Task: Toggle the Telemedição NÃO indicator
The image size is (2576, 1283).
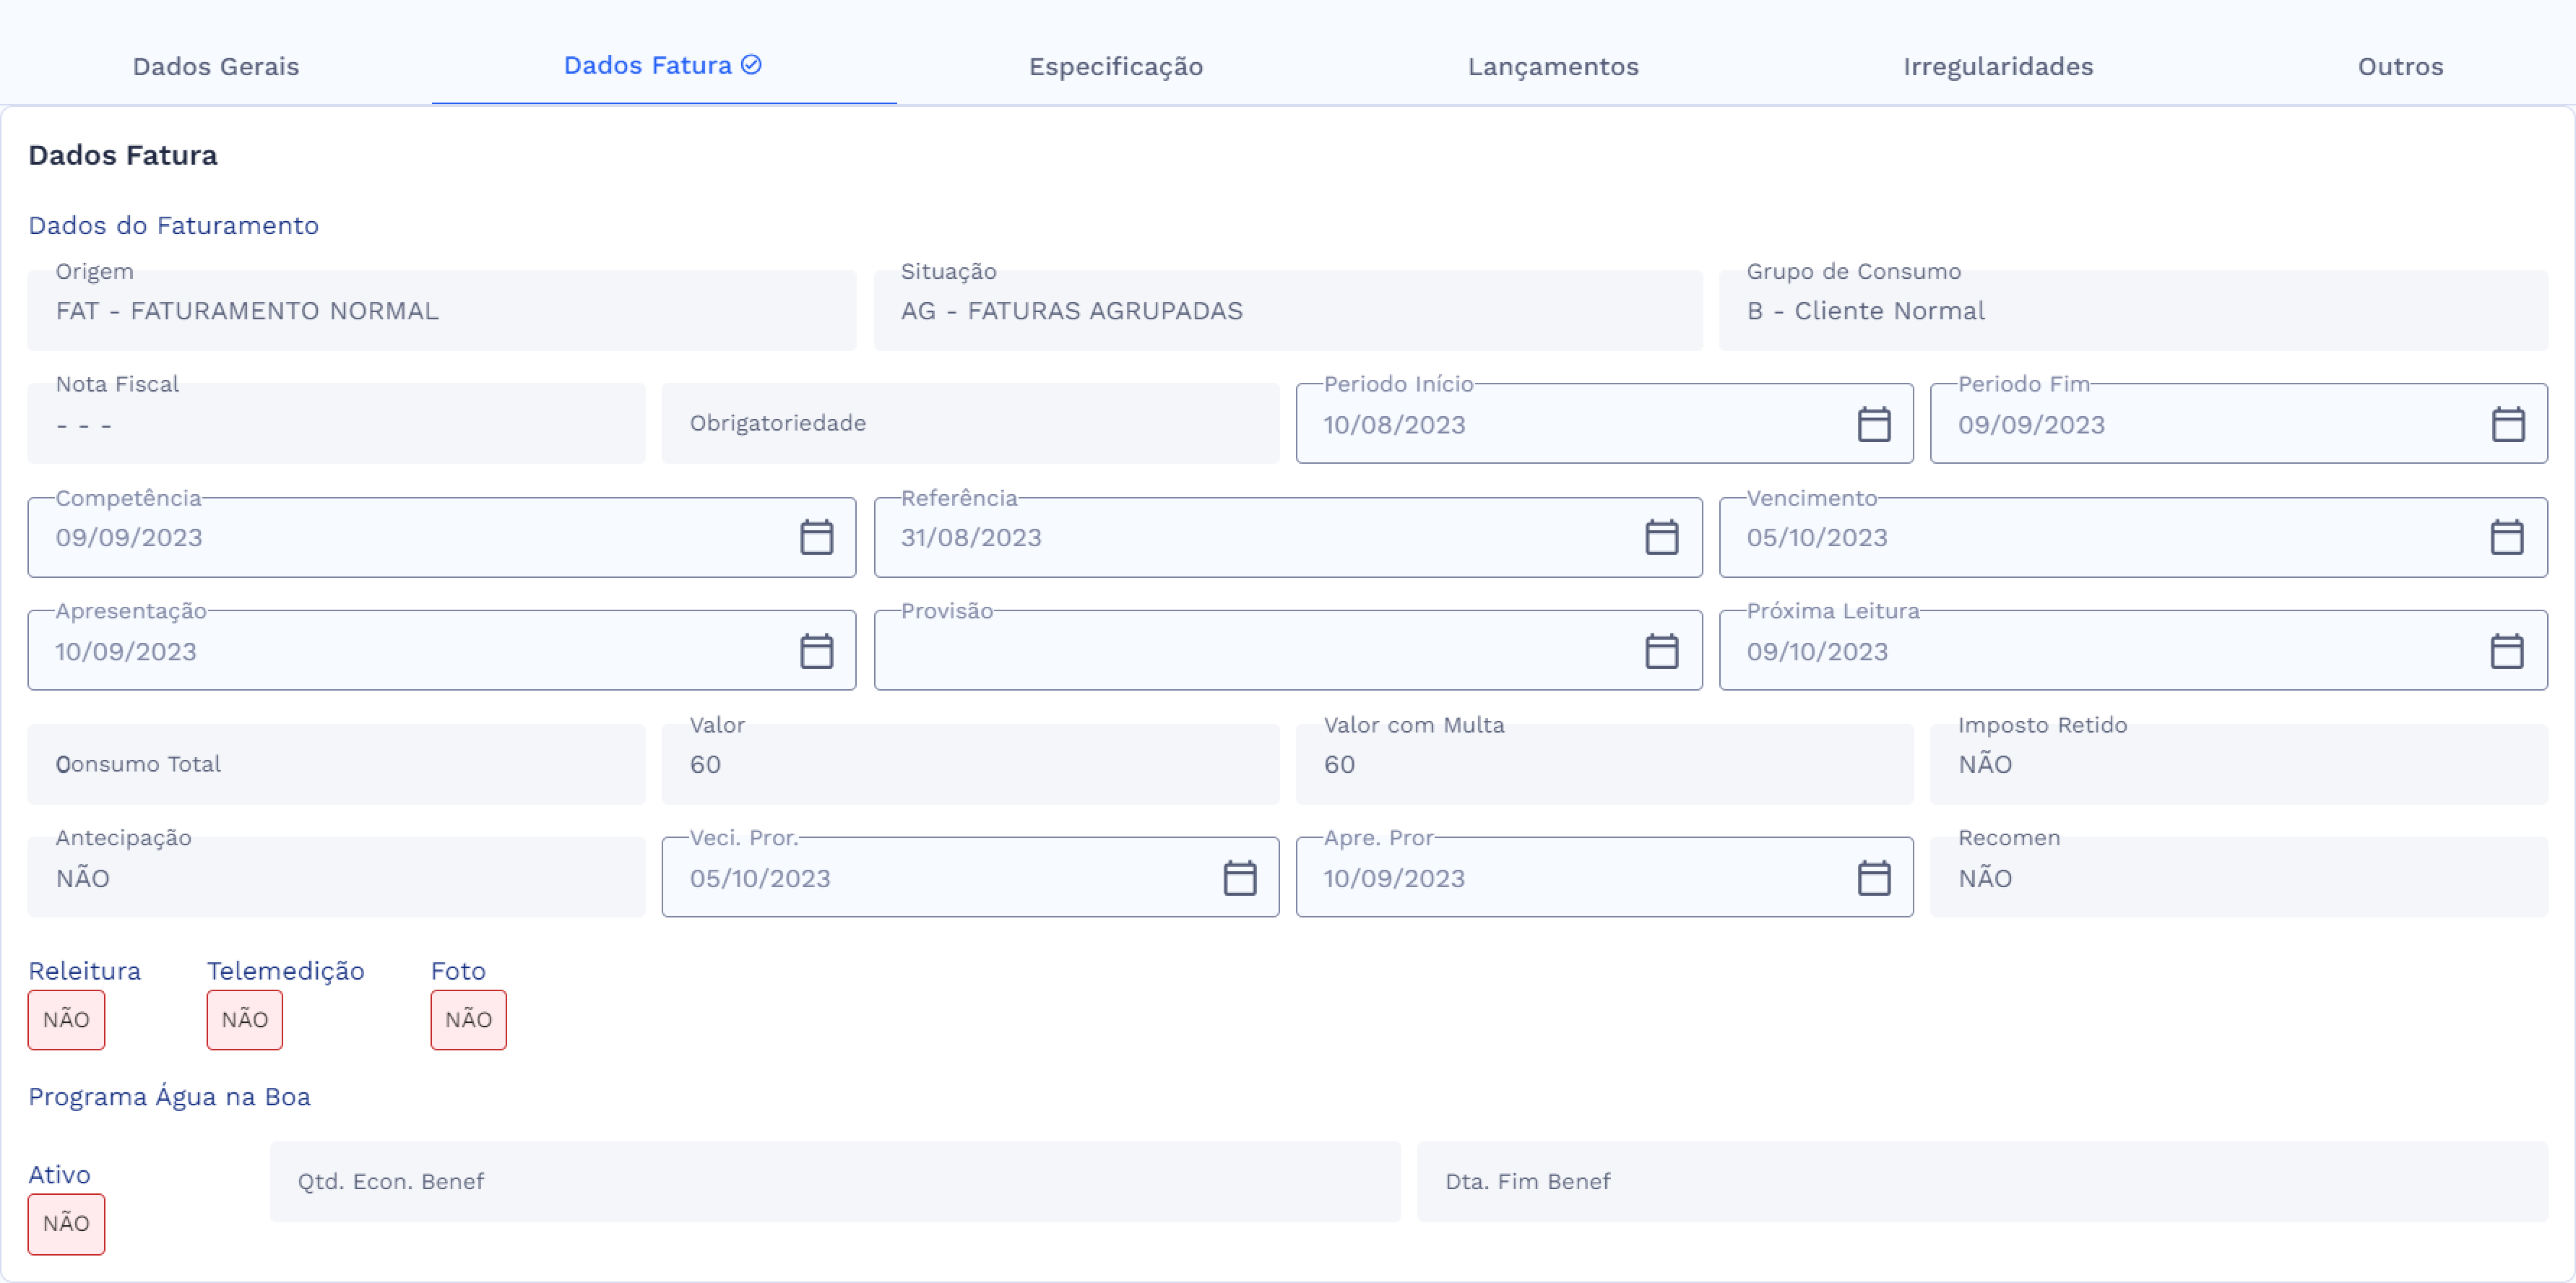Action: [244, 1019]
